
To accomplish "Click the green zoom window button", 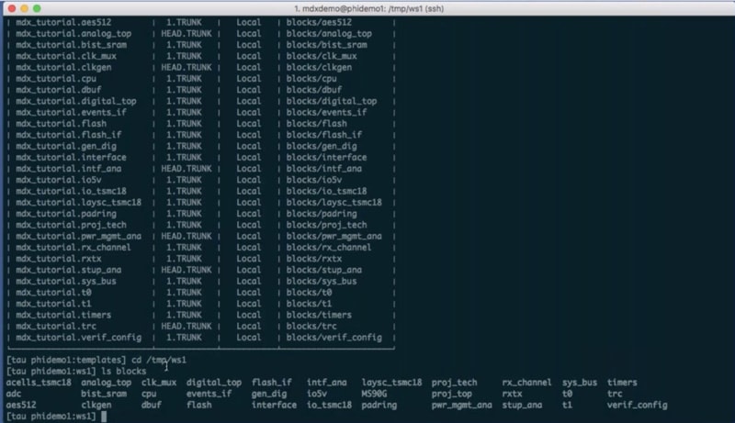I will [x=37, y=8].
